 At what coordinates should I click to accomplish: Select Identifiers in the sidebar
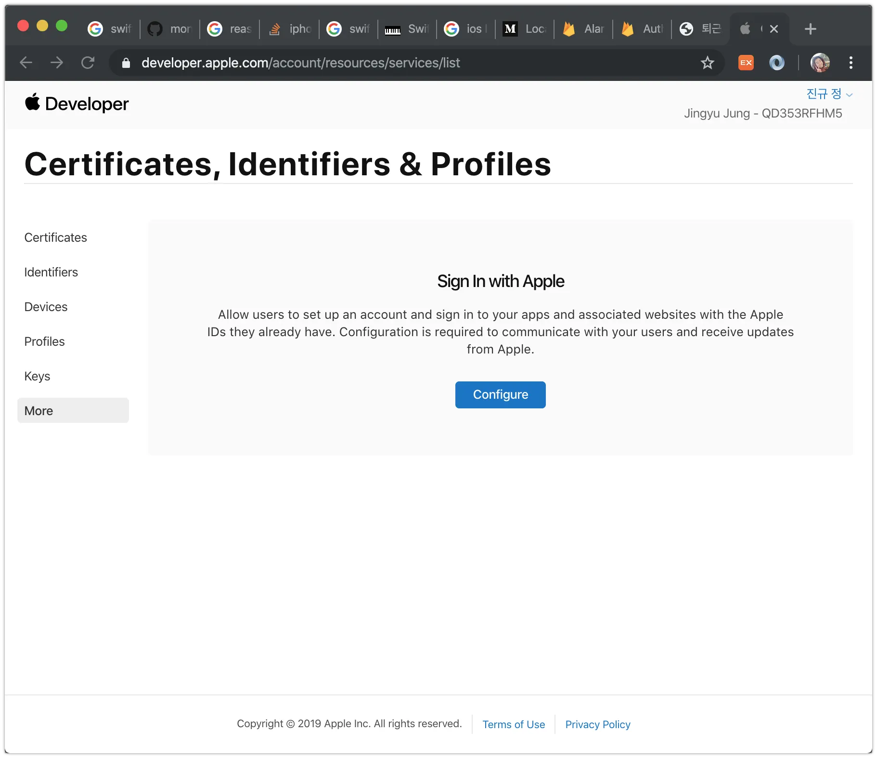tap(51, 272)
